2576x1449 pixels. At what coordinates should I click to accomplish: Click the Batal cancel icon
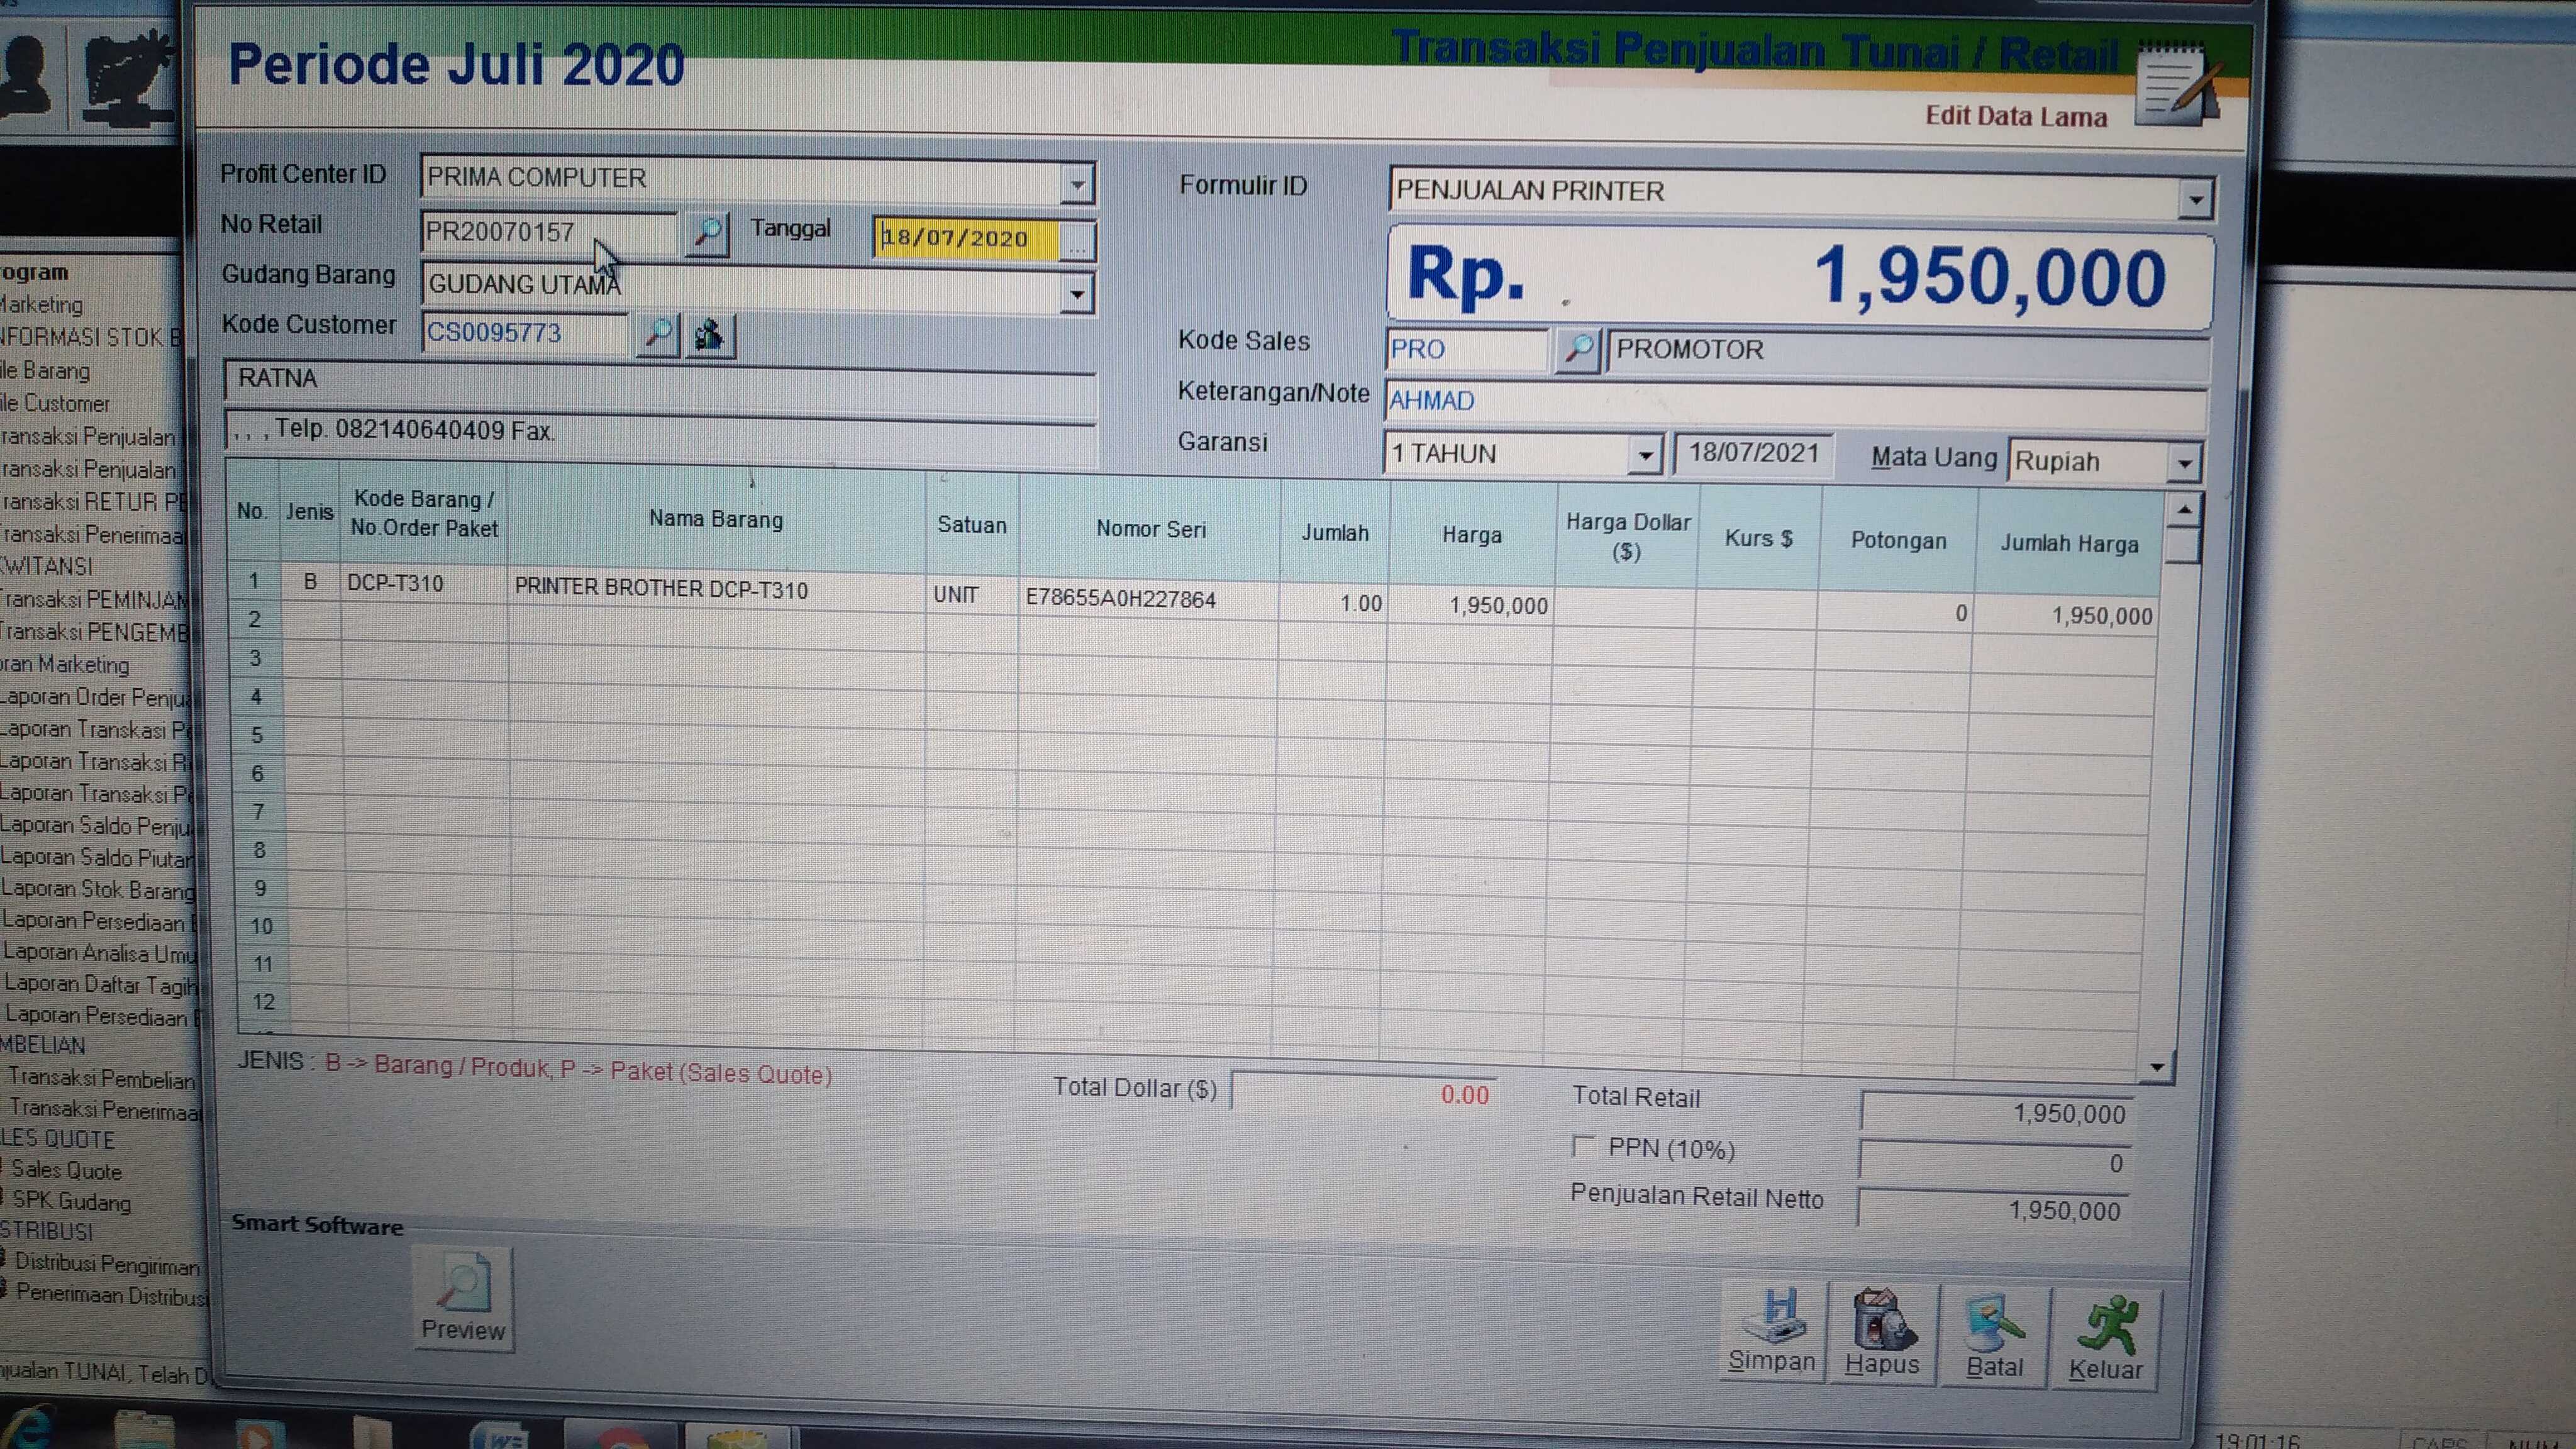click(x=1994, y=1323)
